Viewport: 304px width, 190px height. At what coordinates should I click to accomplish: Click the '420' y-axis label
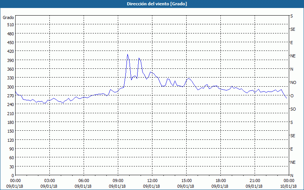[x=11, y=51]
